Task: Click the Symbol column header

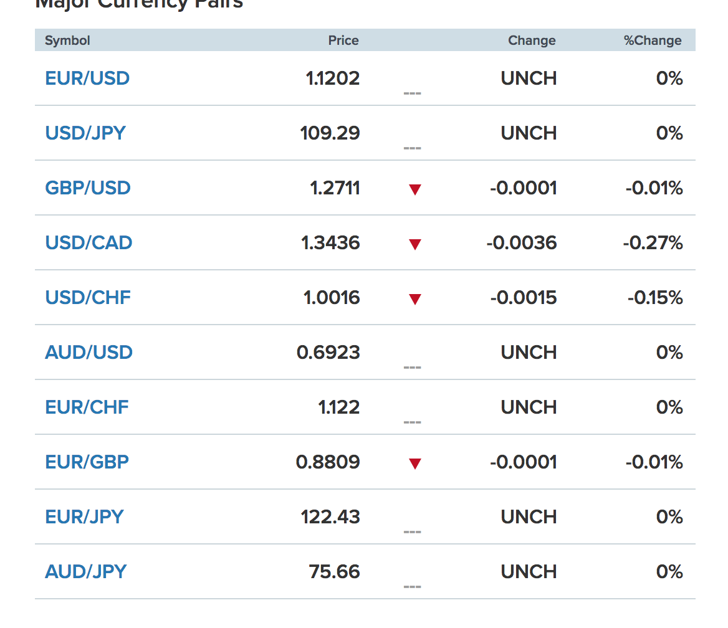Action: [67, 40]
